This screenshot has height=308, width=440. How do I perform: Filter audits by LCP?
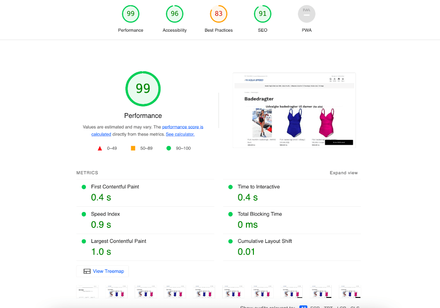tap(341, 307)
